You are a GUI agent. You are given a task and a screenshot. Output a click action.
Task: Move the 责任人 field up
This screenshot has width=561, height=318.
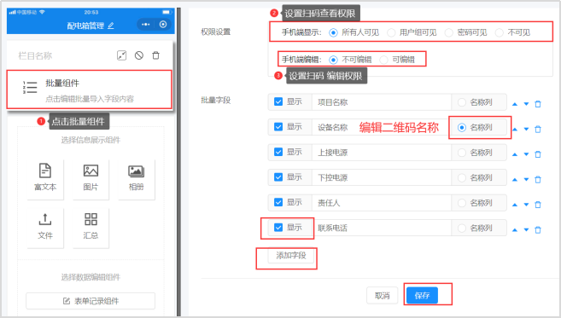pos(515,205)
